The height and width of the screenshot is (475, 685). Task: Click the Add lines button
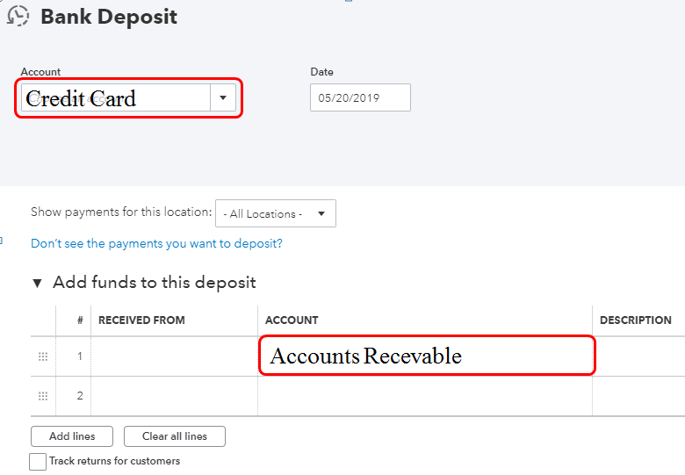[72, 436]
